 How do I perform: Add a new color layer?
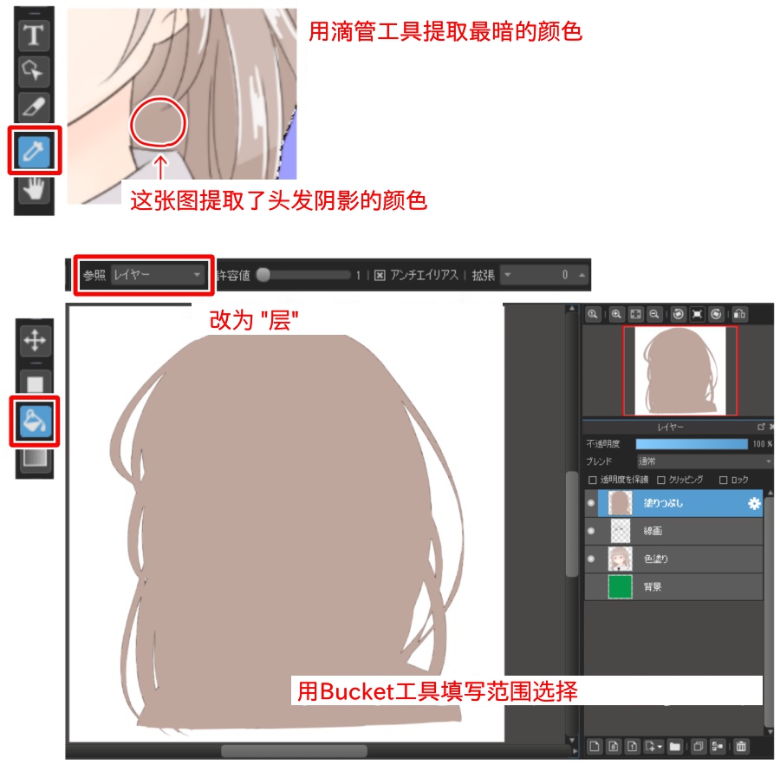595,746
